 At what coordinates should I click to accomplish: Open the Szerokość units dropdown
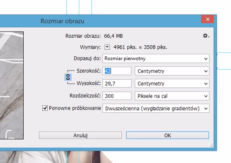point(172,71)
